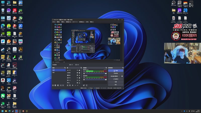Select the second scene in Scenes list
201x113 pixels.
coord(59,73)
